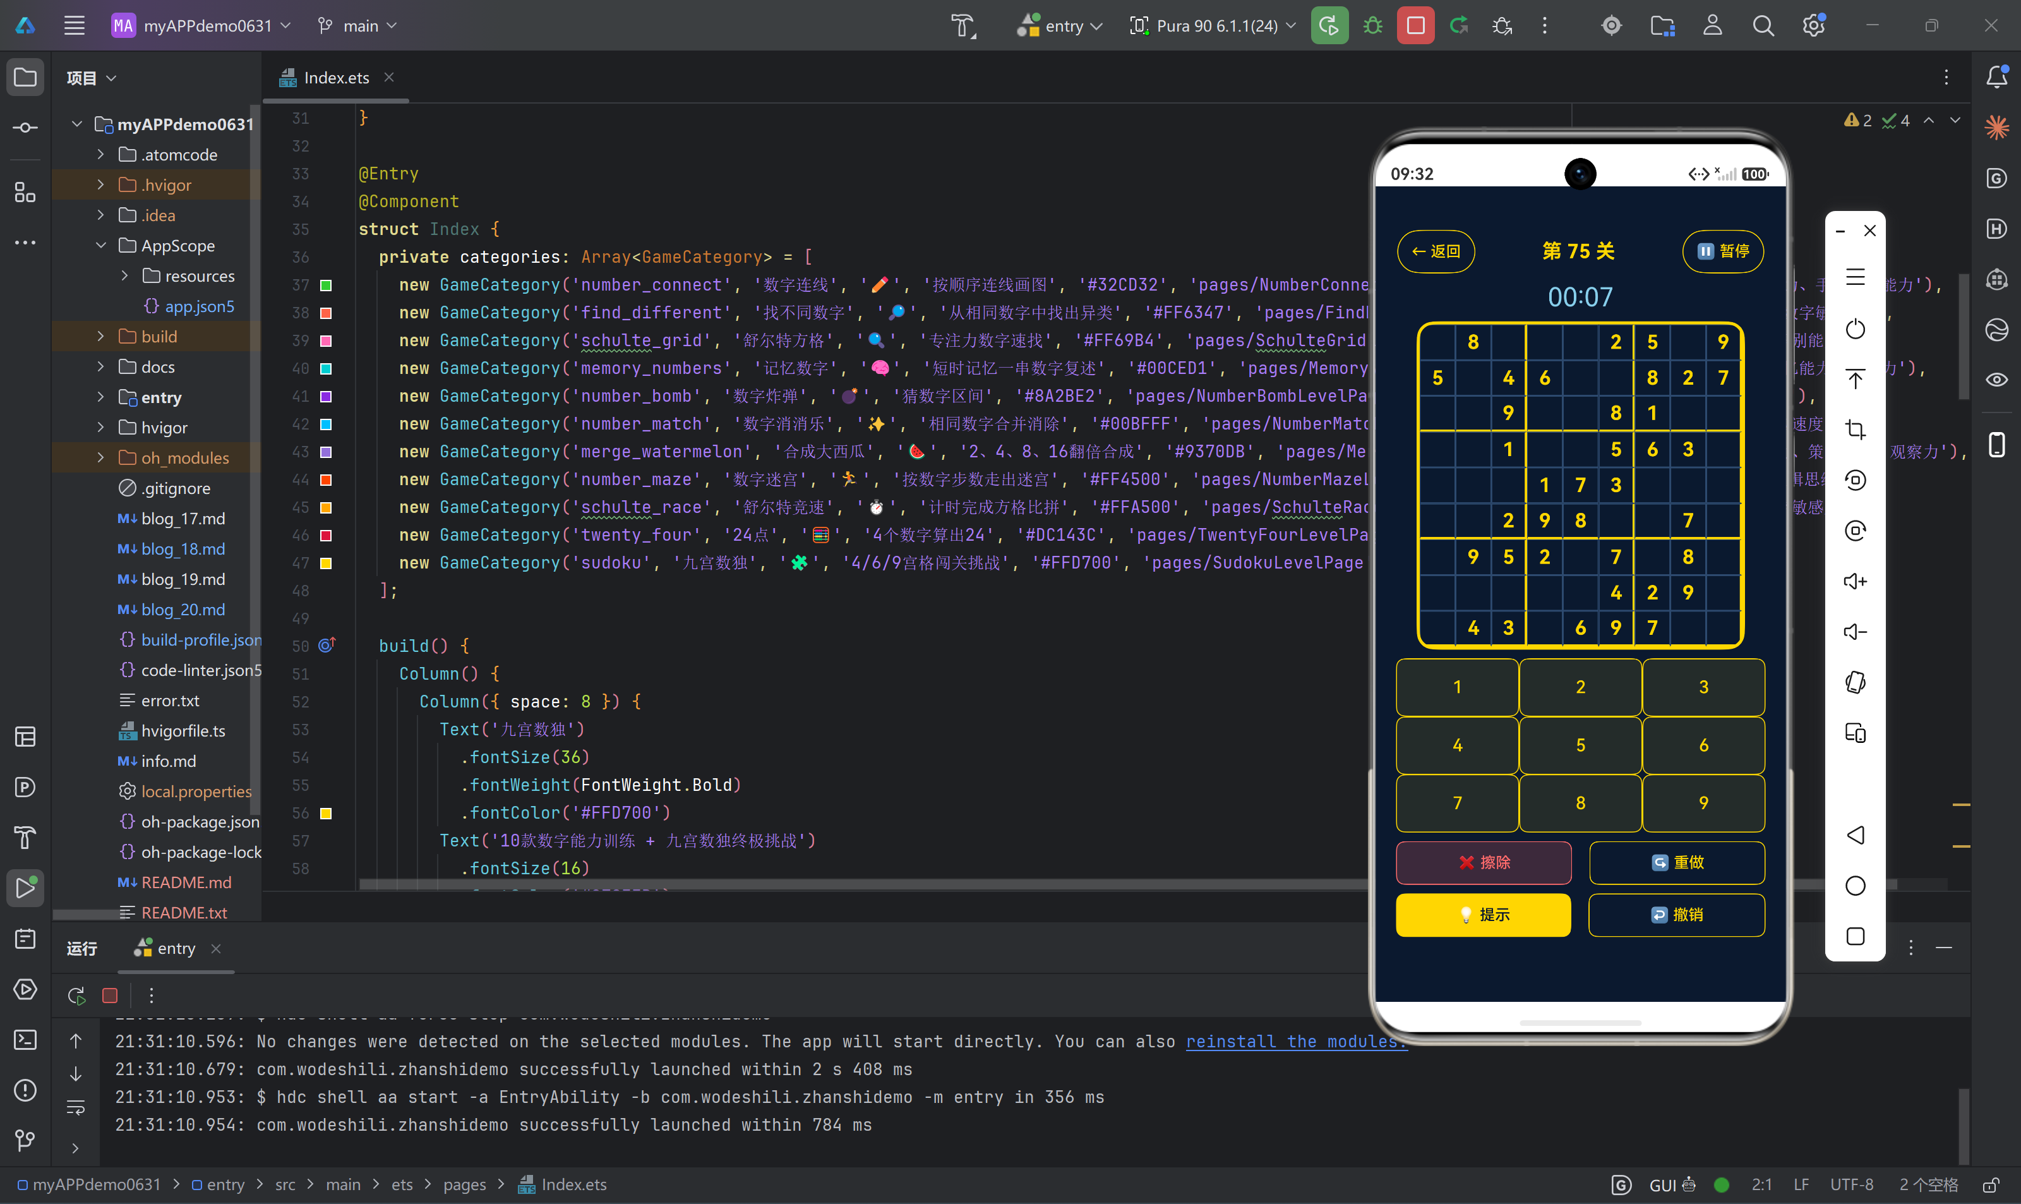Tap emulator Recents square button
Viewport: 2021px width, 1204px height.
pyautogui.click(x=1855, y=936)
